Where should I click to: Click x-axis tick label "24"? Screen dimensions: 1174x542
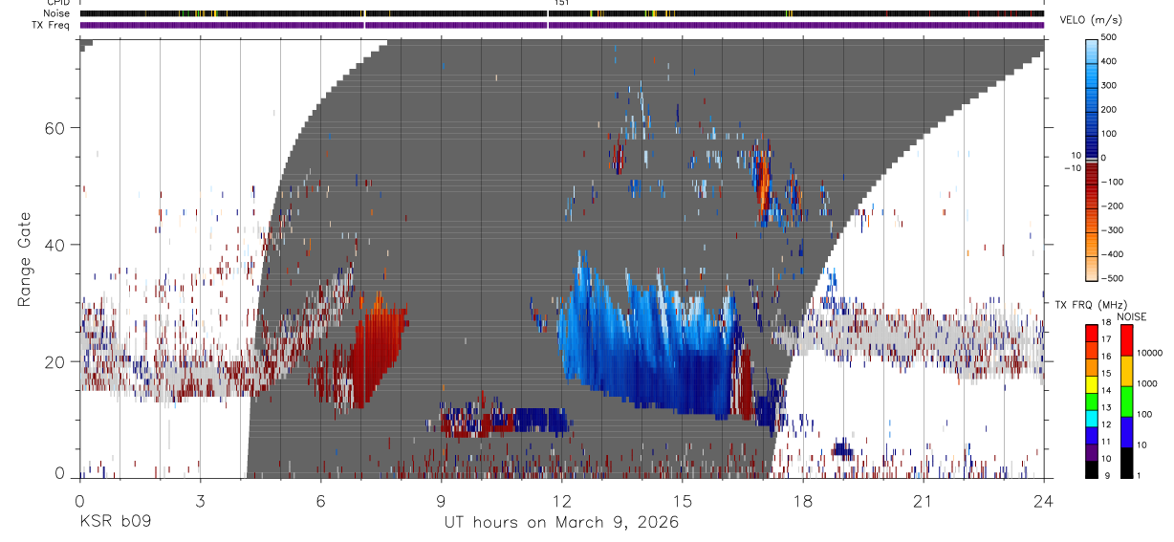pyautogui.click(x=1044, y=500)
